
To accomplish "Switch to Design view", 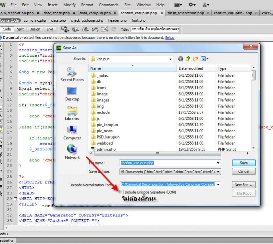I will tap(35, 29).
